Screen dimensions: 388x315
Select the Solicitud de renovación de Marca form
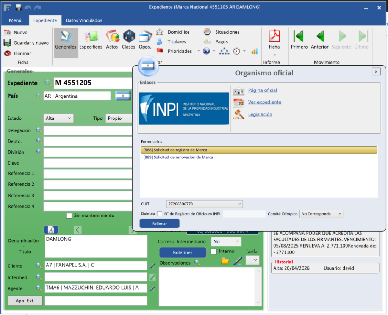178,157
